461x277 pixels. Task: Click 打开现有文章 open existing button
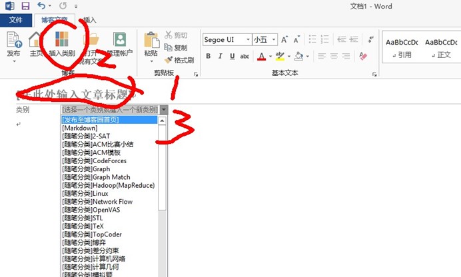point(91,49)
